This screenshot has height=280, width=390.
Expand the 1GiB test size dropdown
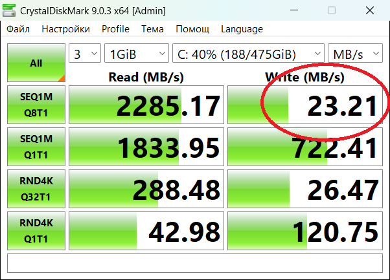pos(137,53)
